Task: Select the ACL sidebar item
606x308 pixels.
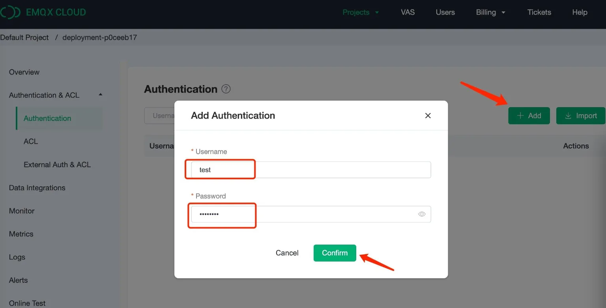Action: click(31, 141)
